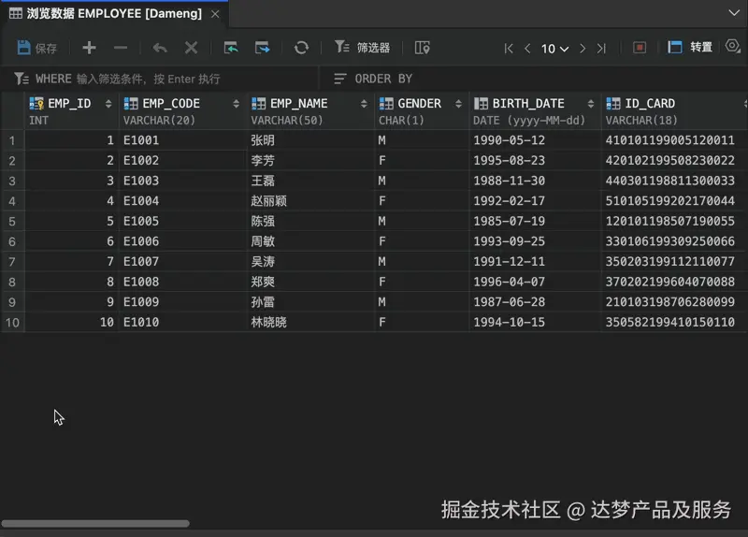Refresh the table data
This screenshot has height=537, width=748.
tap(301, 48)
